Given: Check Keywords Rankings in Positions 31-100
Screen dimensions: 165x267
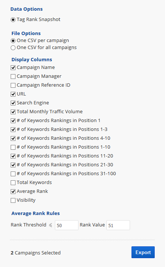Looking at the screenshot, I should (x=13, y=174).
